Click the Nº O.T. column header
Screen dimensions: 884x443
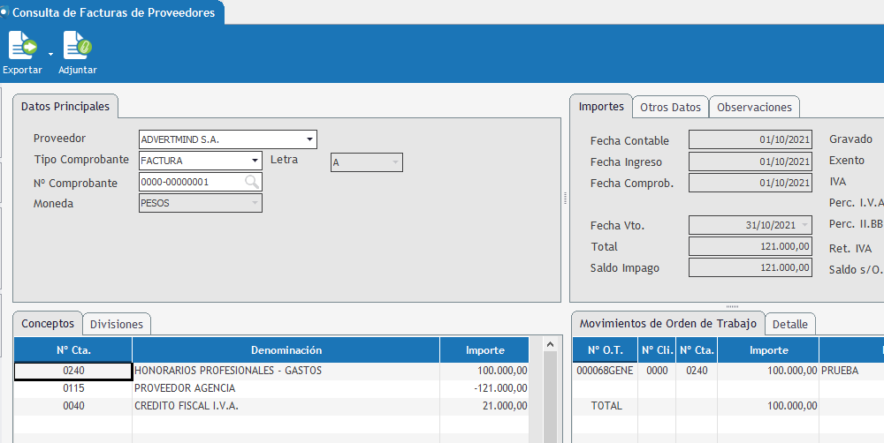[606, 350]
